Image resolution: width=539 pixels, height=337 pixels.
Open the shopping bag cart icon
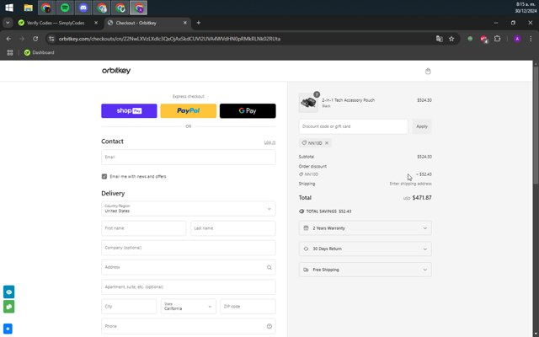(x=428, y=72)
